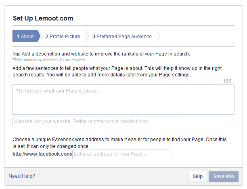Open the Need Help? link

click(22, 176)
